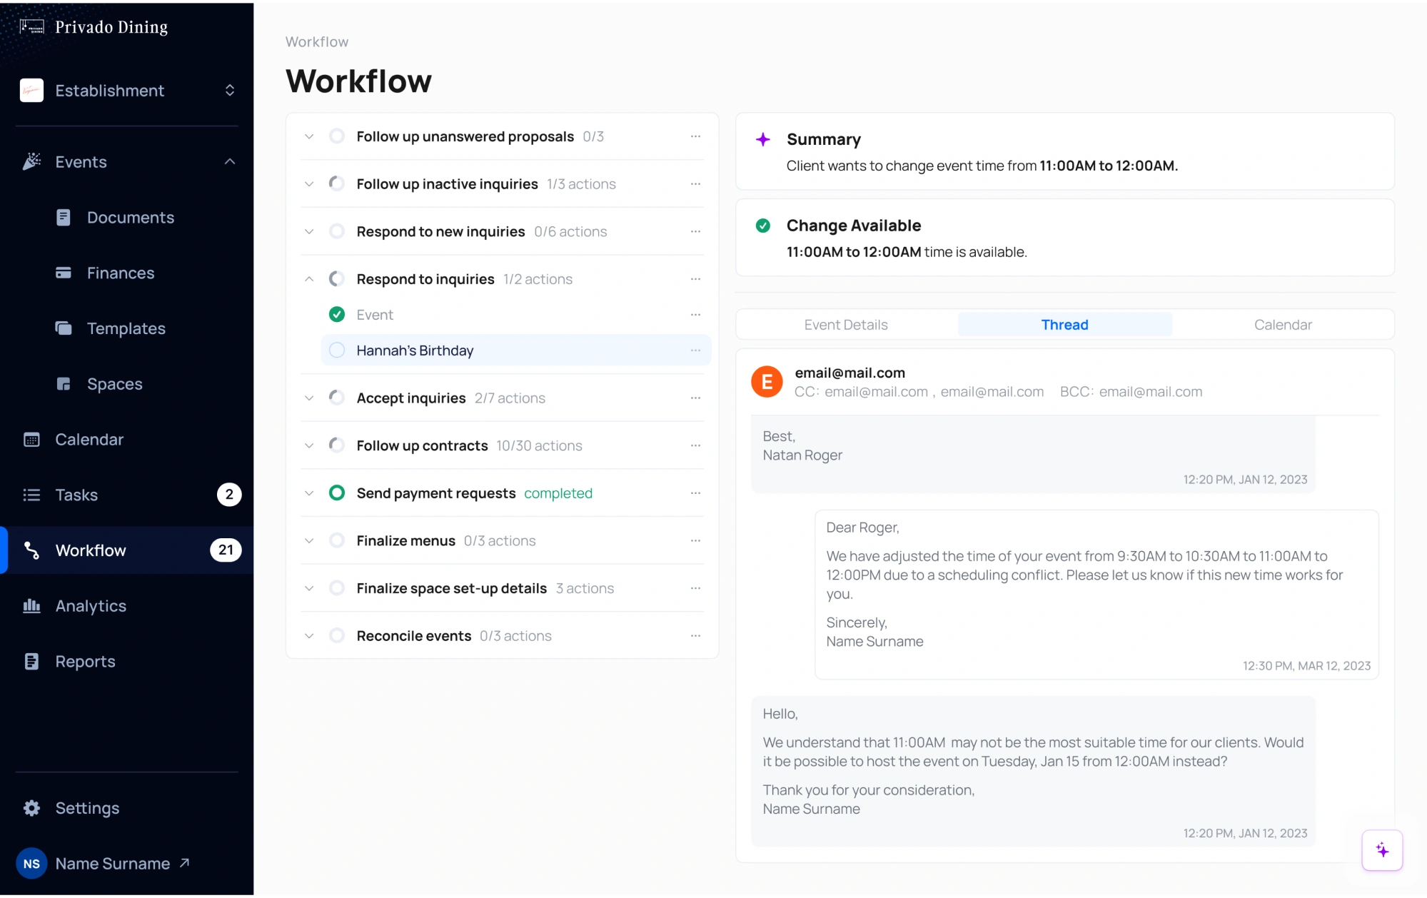The height and width of the screenshot is (898, 1427).
Task: Expand the Follow up contracts task
Action: pyautogui.click(x=309, y=445)
